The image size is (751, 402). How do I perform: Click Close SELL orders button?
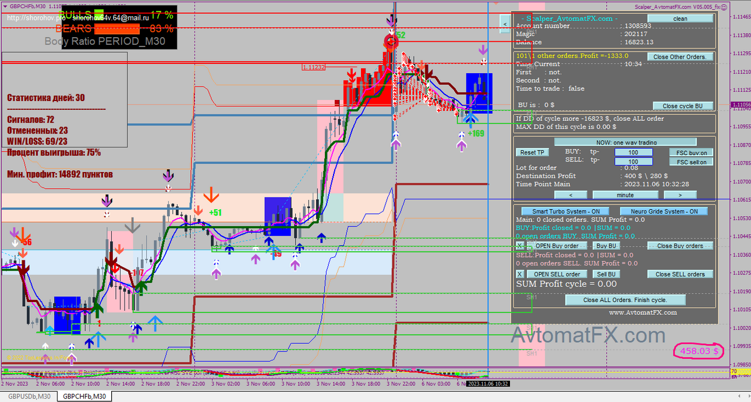pyautogui.click(x=680, y=274)
